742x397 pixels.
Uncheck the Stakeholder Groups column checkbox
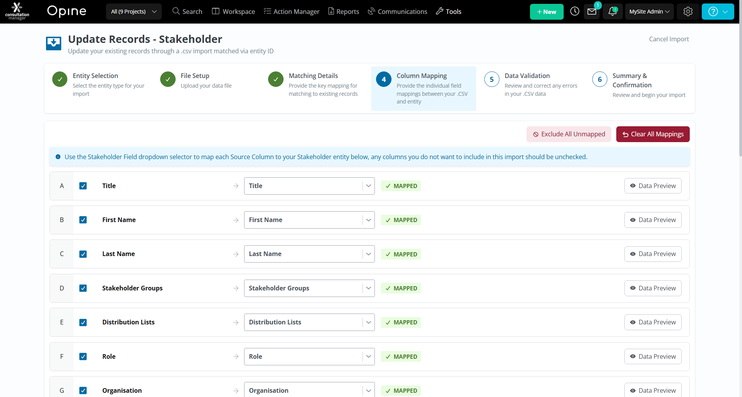[83, 288]
